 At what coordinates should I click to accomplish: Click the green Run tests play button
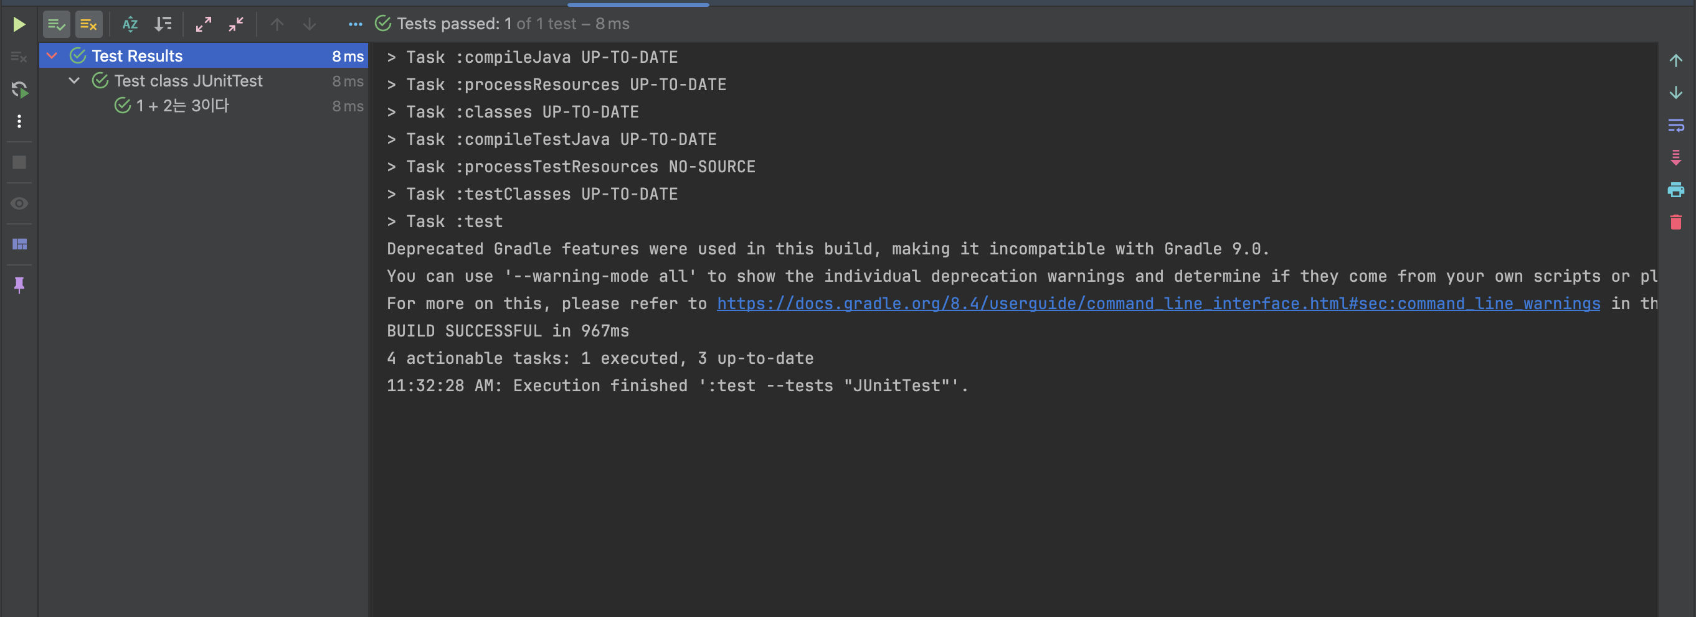[19, 24]
